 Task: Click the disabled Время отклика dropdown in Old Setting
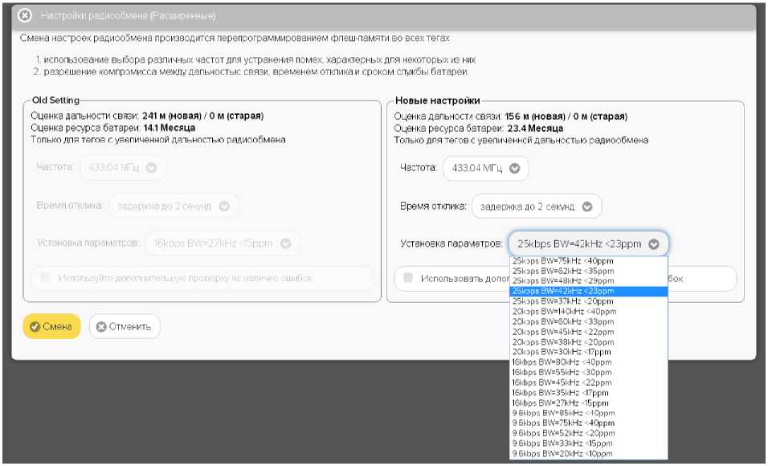pos(174,206)
